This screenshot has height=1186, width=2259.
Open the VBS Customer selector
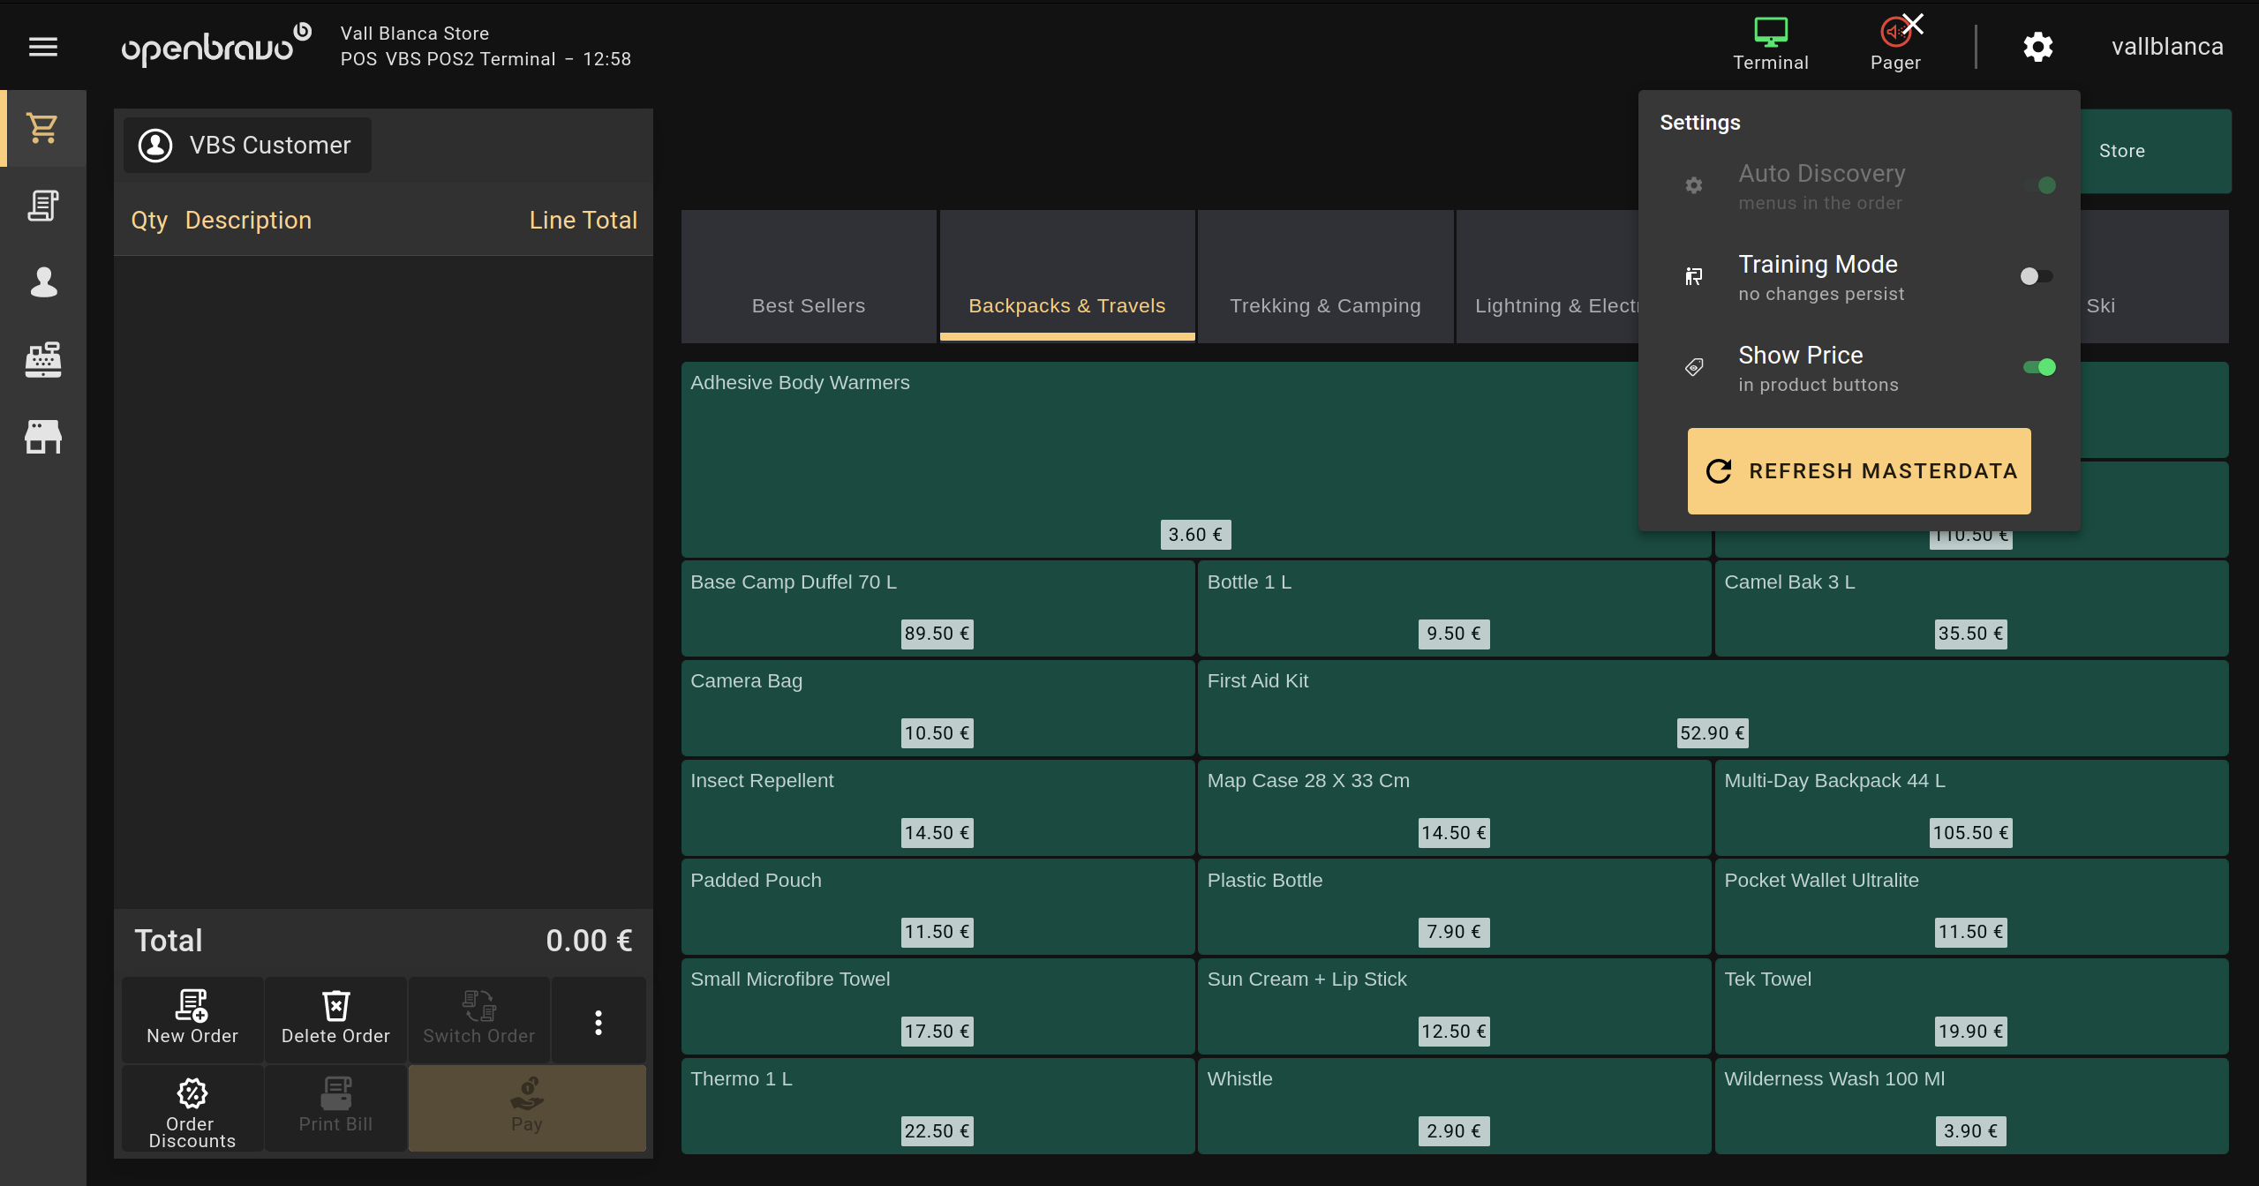point(247,145)
